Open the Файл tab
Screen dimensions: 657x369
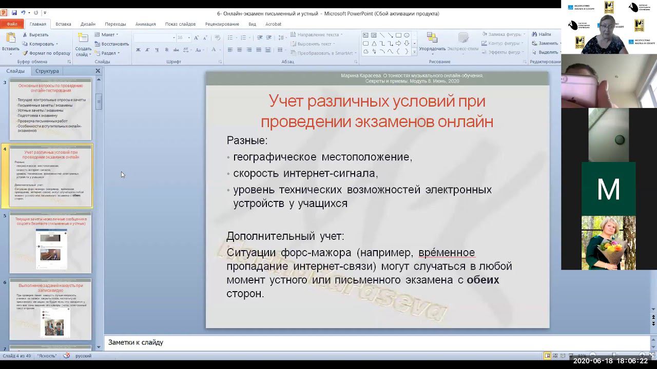click(11, 24)
